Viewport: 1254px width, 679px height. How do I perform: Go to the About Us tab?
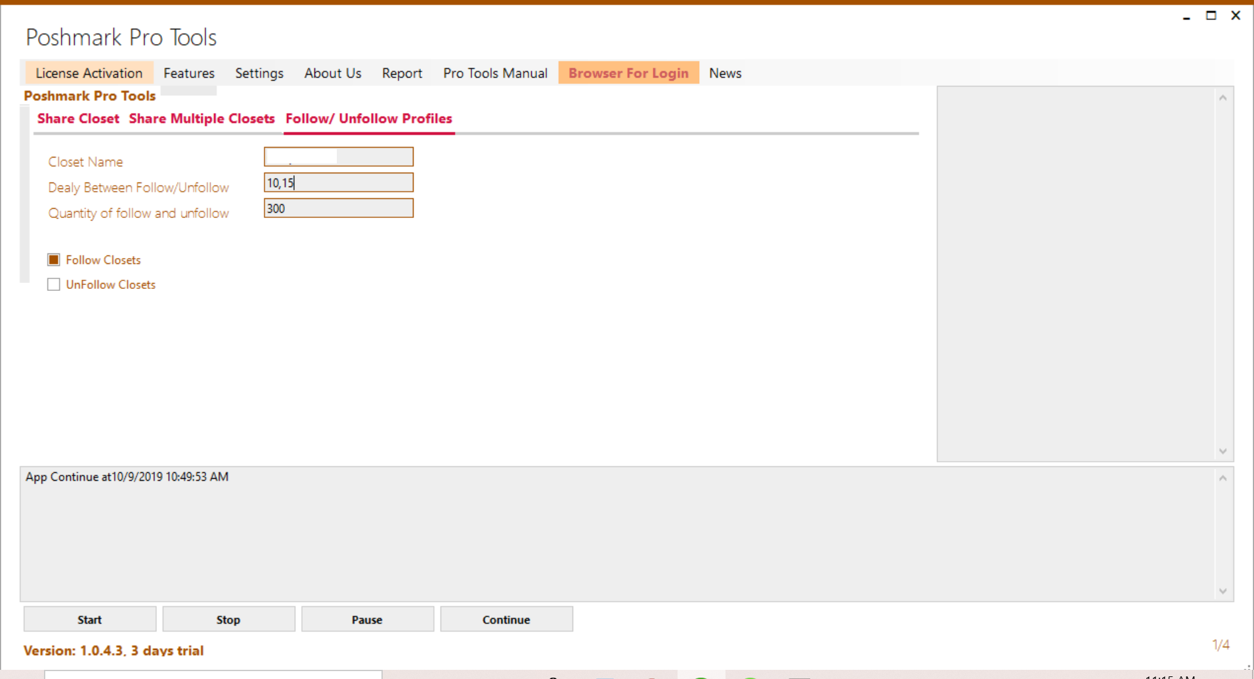333,73
